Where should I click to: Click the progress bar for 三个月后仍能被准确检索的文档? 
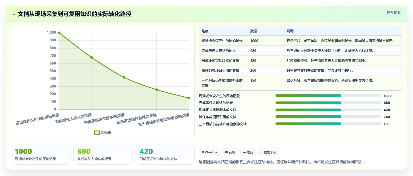click(x=328, y=124)
